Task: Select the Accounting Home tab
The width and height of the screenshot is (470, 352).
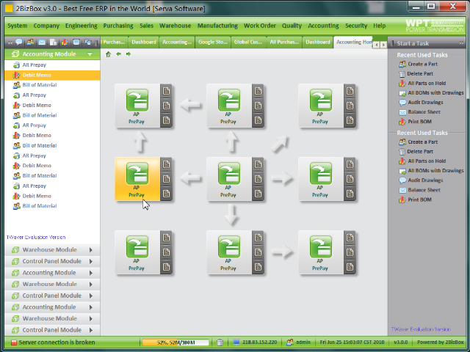Action: 353,43
